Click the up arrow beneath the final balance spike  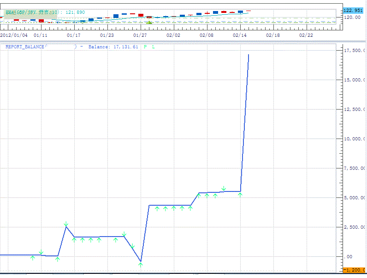point(240,195)
